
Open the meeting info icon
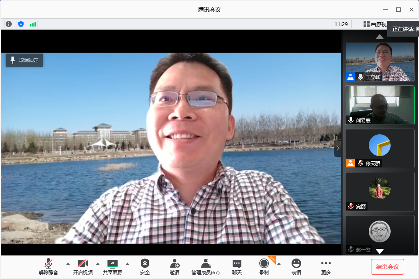pos(9,24)
